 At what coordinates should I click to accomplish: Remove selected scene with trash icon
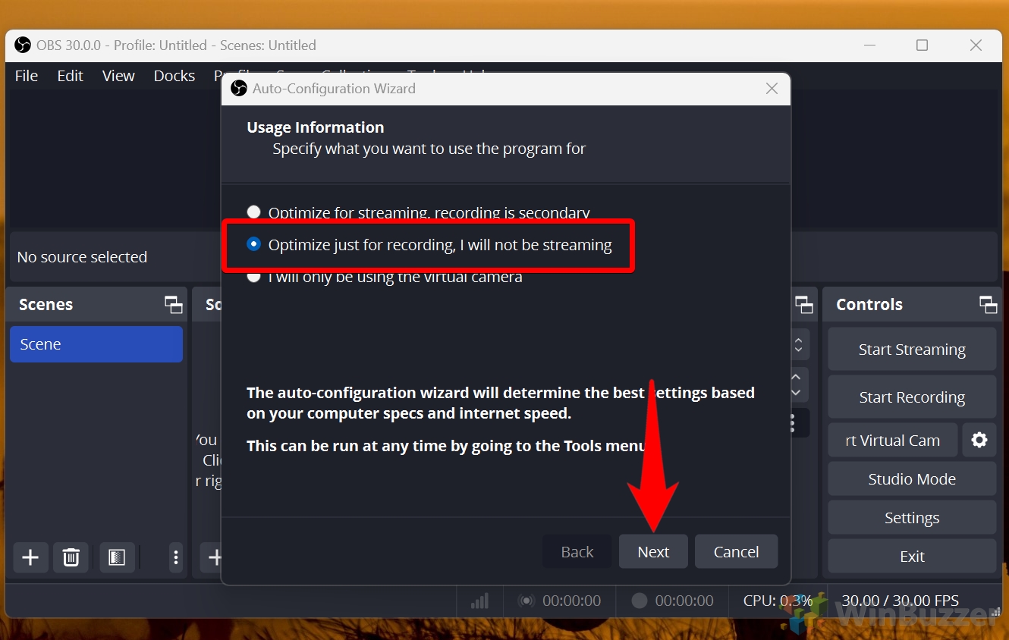point(71,558)
